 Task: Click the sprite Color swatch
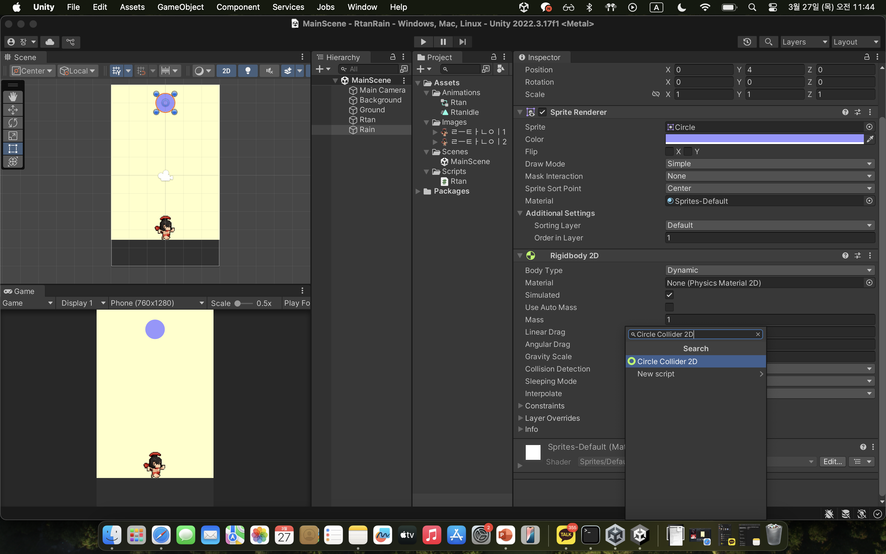[x=764, y=139]
